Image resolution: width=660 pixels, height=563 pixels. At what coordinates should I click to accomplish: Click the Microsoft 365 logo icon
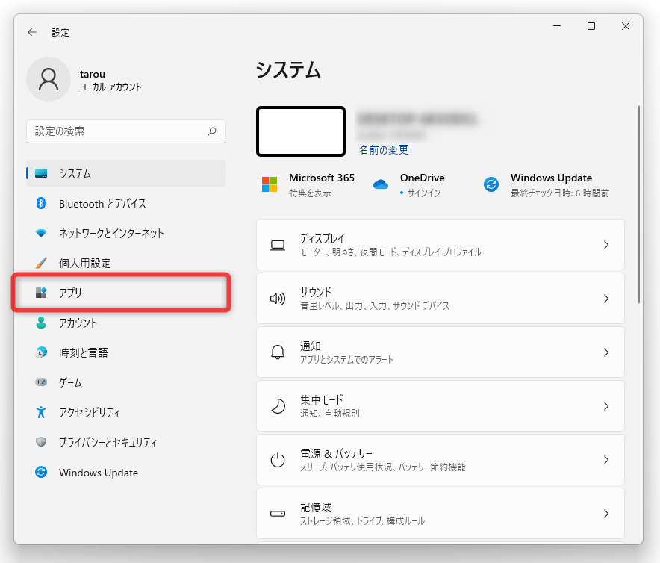(270, 184)
